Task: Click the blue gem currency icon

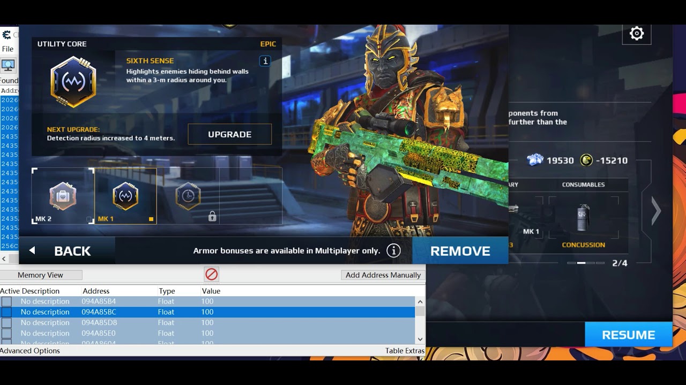Action: pos(535,160)
